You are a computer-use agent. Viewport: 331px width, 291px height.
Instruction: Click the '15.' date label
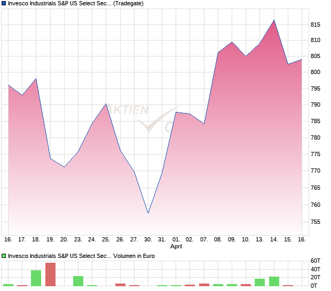[288, 240]
